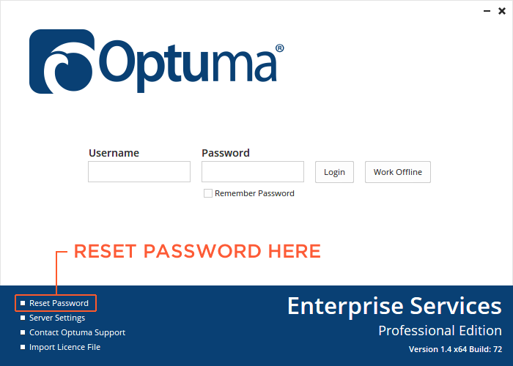Choose Import Licence File
513x366 pixels.
point(64,347)
